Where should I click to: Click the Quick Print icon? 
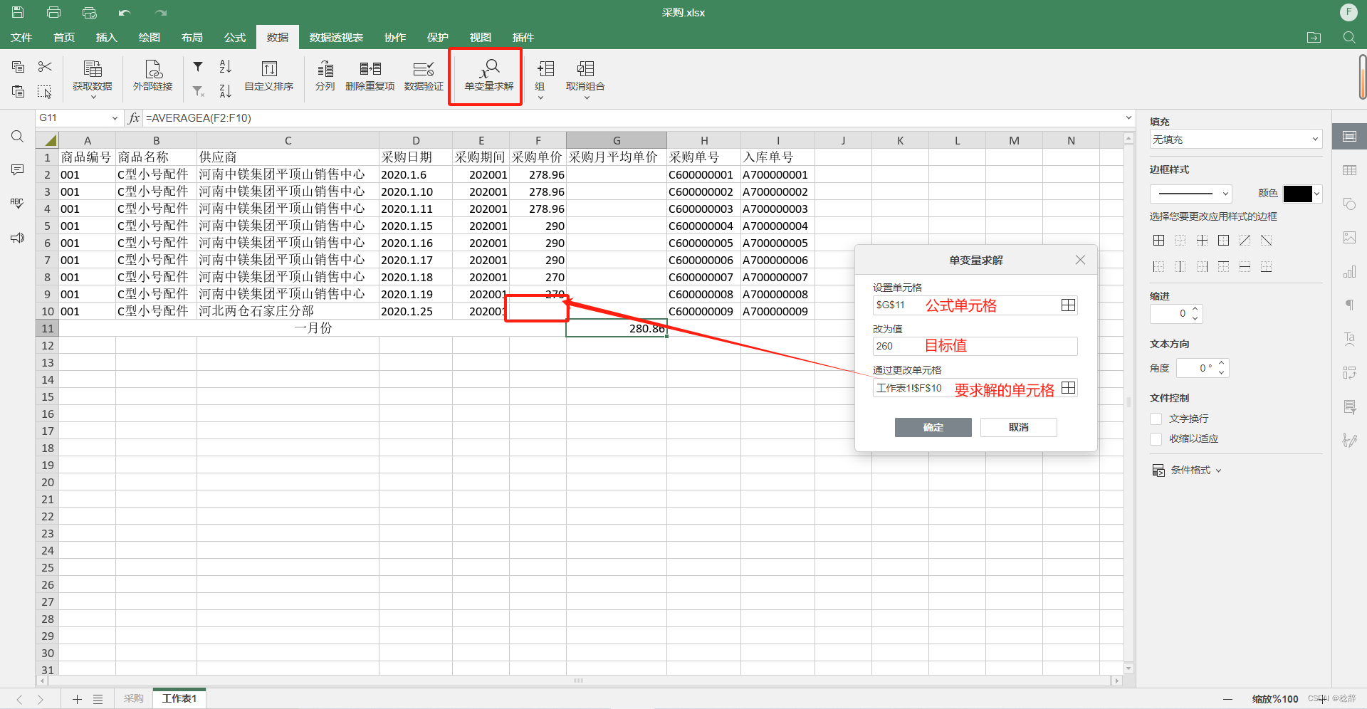tap(89, 12)
